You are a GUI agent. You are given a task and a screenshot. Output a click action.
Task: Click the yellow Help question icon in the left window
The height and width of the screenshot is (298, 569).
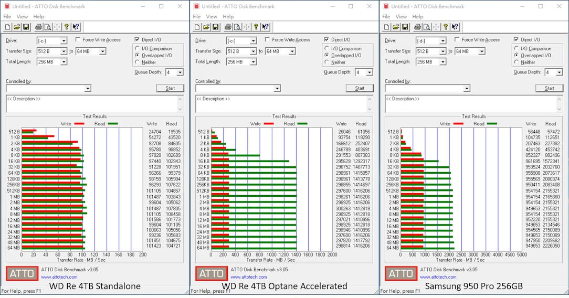pyautogui.click(x=67, y=27)
